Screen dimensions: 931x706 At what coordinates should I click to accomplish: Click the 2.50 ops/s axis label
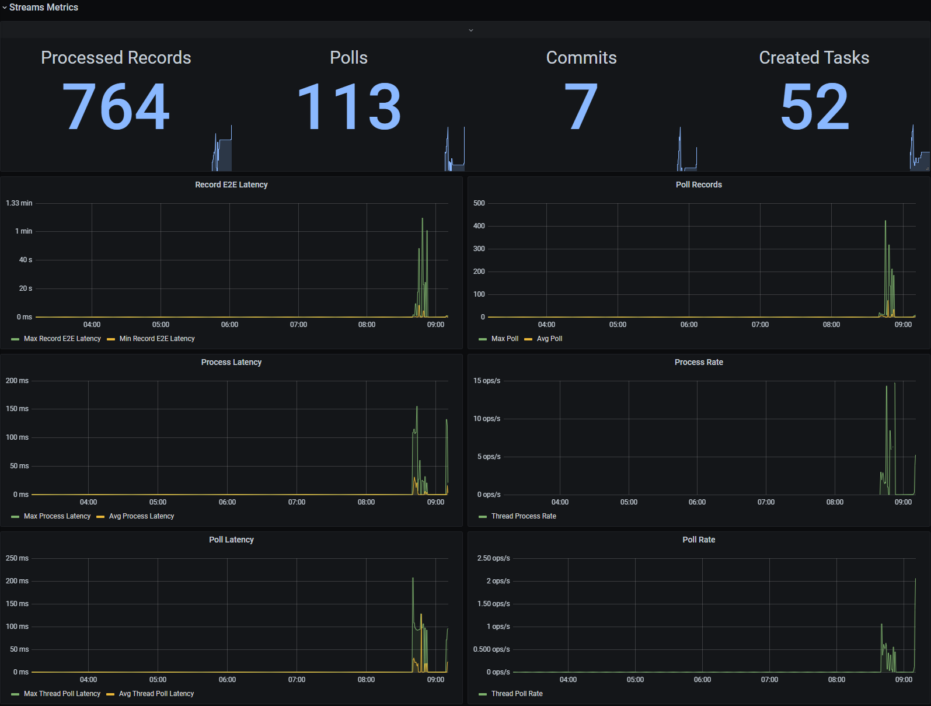(x=494, y=558)
